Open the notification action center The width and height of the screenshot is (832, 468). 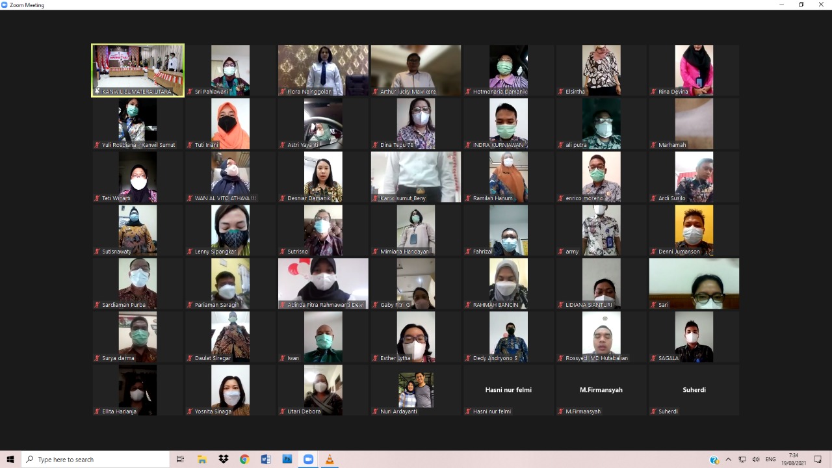[818, 460]
